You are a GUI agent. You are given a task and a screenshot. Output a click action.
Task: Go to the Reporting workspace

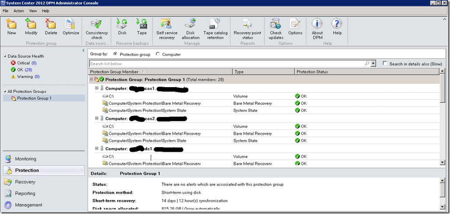[44, 193]
